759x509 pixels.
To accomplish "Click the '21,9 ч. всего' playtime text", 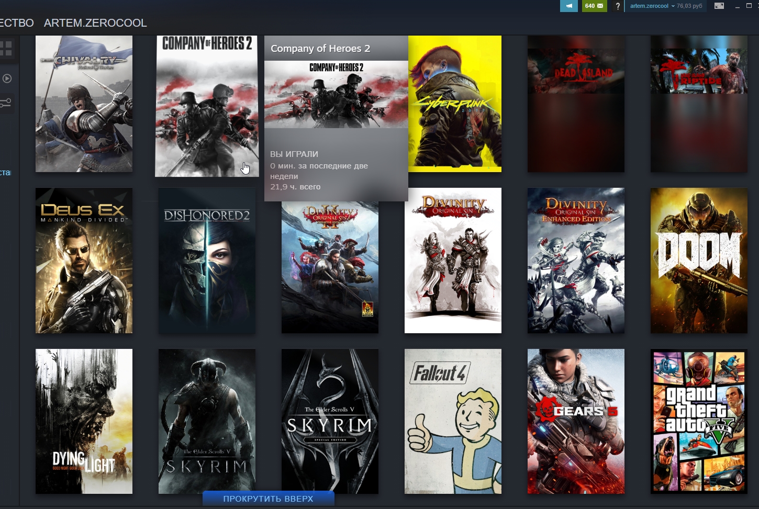I will pyautogui.click(x=295, y=187).
